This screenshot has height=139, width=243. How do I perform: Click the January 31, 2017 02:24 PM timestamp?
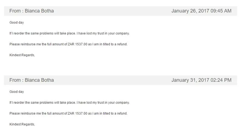(201, 80)
